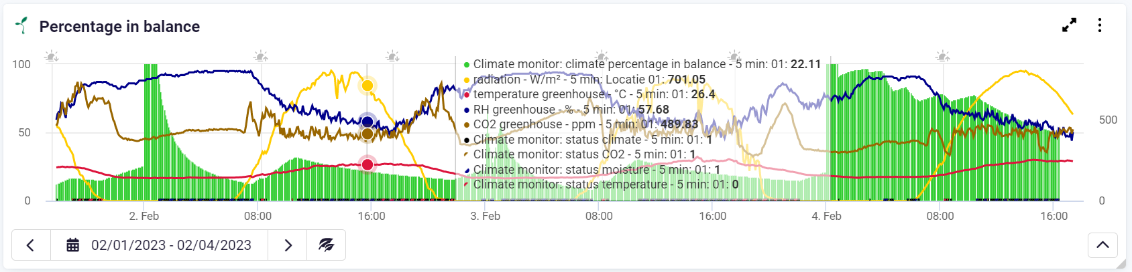Viewport: 1132px width, 272px height.
Task: Select the brown CO2 greenhouse data marker
Action: 367,134
